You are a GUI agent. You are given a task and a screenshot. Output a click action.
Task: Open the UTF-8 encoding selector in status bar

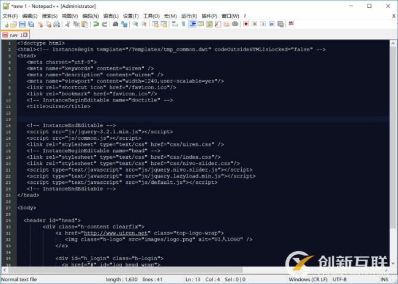pyautogui.click(x=340, y=279)
